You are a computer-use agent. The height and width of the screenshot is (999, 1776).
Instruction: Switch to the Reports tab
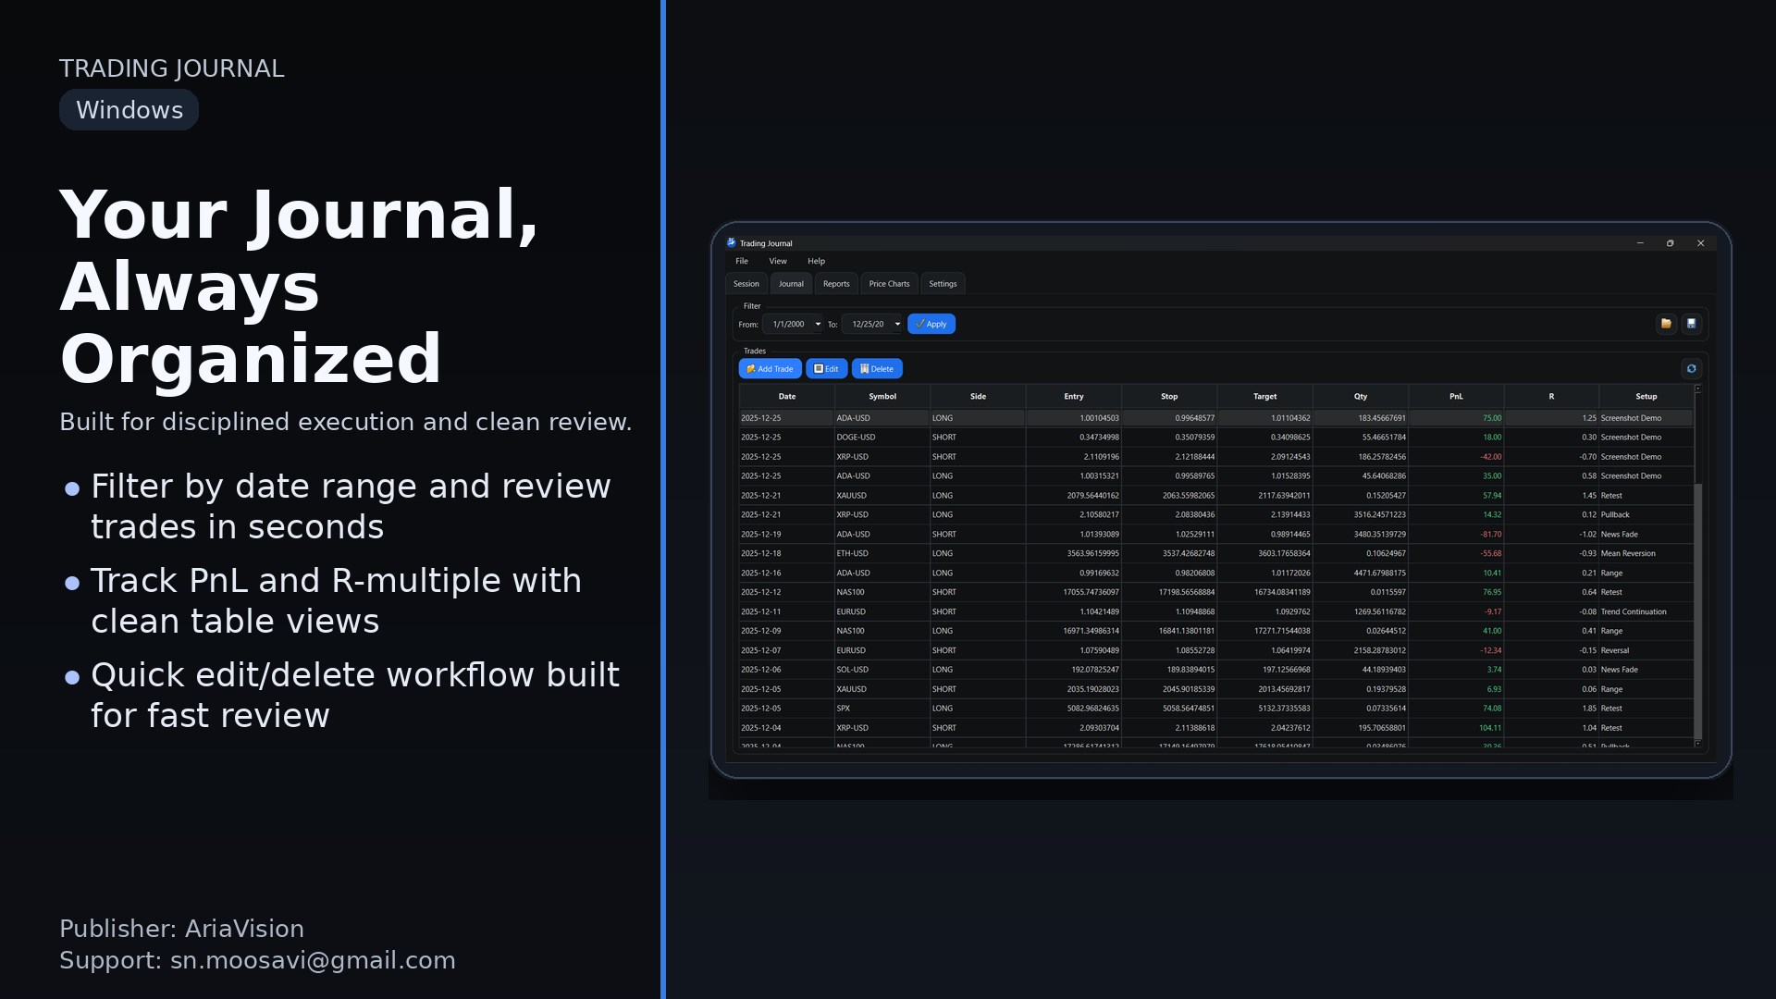click(836, 284)
